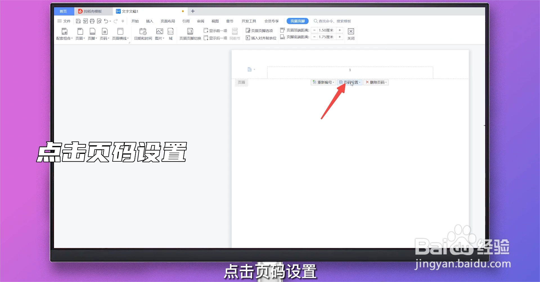Image resolution: width=540 pixels, height=282 pixels.
Task: Increase 页脚底端距离 with plus button
Action: point(340,37)
